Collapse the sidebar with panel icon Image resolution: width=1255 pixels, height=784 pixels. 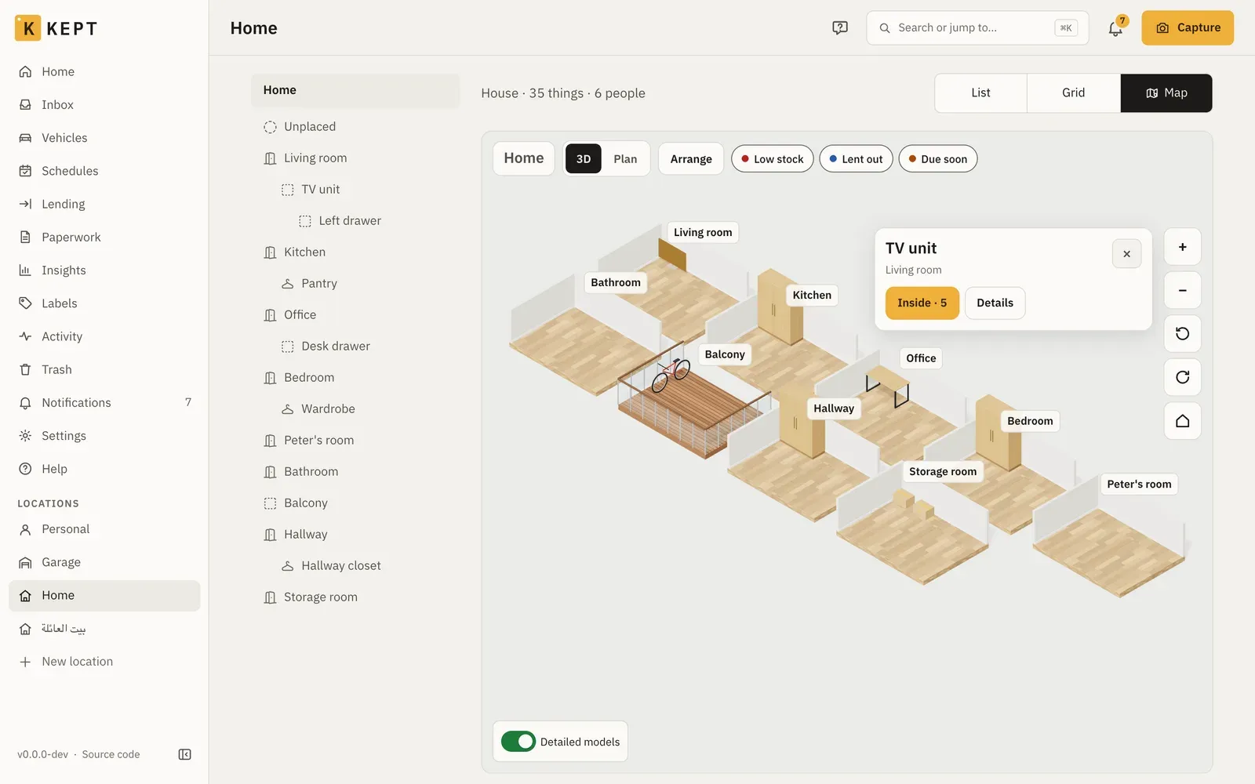pos(185,754)
